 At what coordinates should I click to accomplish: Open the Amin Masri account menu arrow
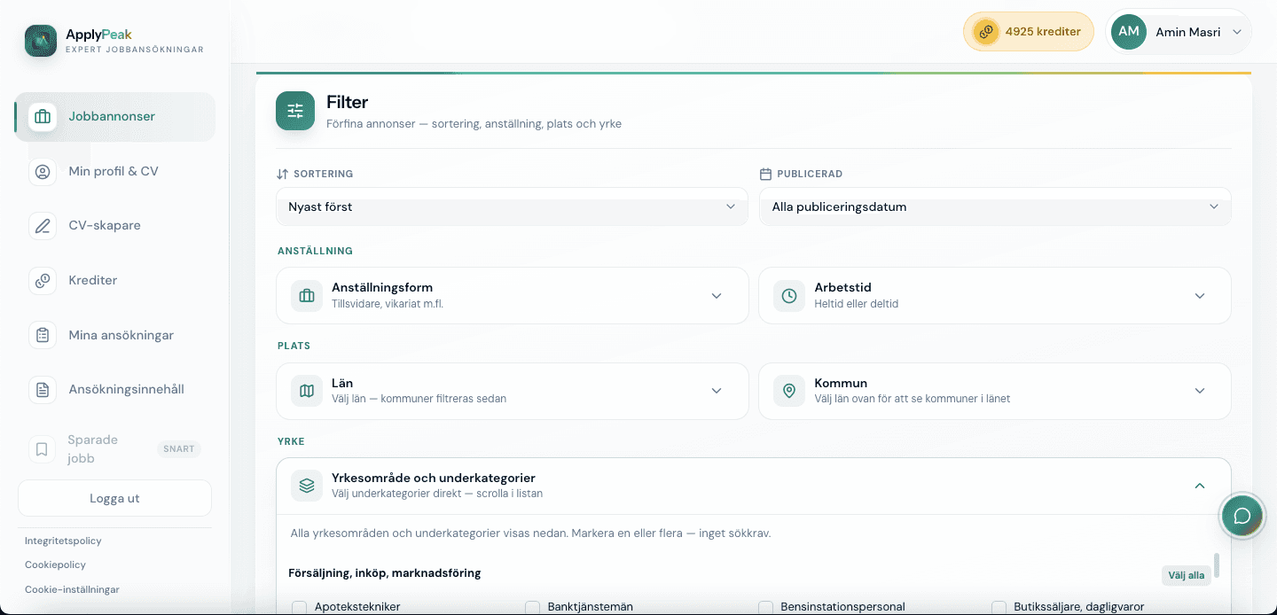[1237, 32]
